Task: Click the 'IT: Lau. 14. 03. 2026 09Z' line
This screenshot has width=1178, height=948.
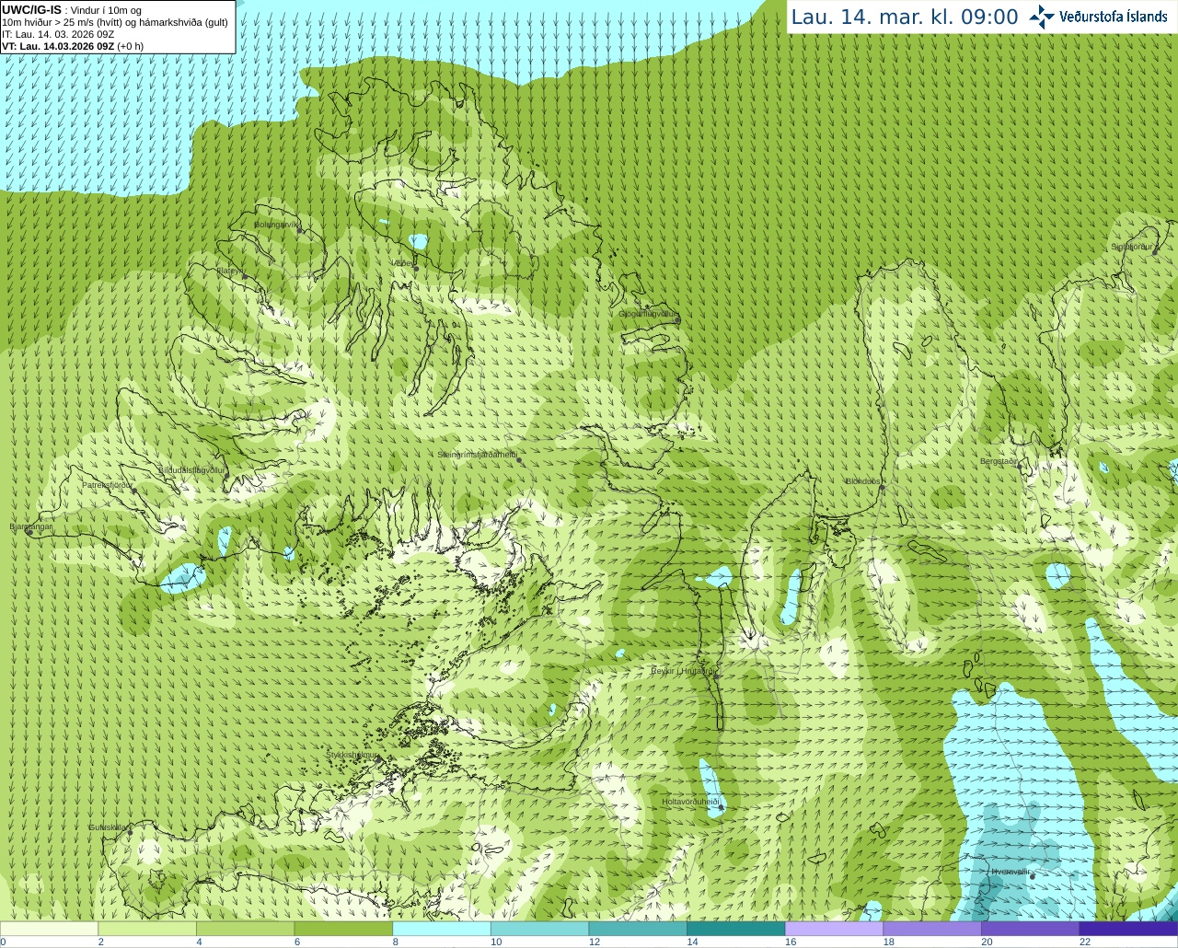Action: pyautogui.click(x=58, y=34)
